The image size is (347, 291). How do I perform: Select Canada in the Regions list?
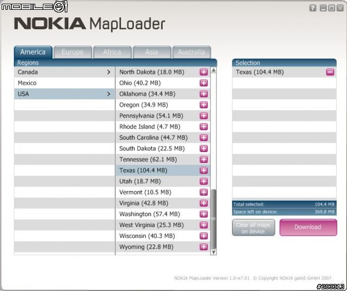(65, 72)
